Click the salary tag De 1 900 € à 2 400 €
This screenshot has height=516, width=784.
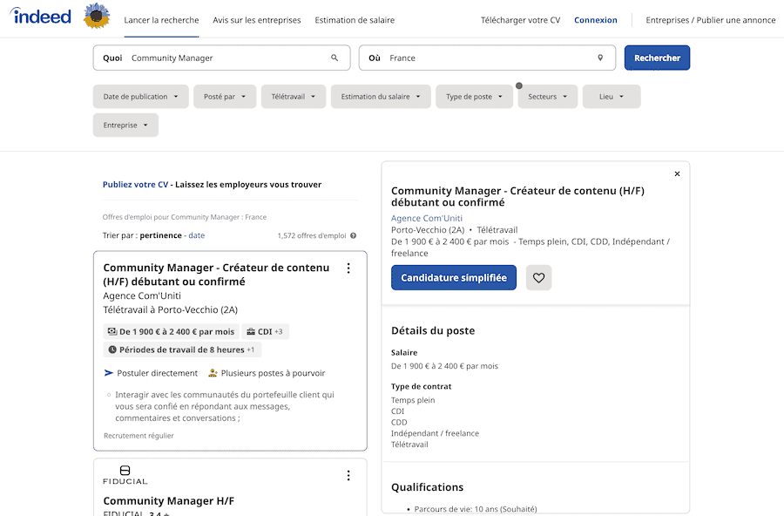[x=172, y=331]
